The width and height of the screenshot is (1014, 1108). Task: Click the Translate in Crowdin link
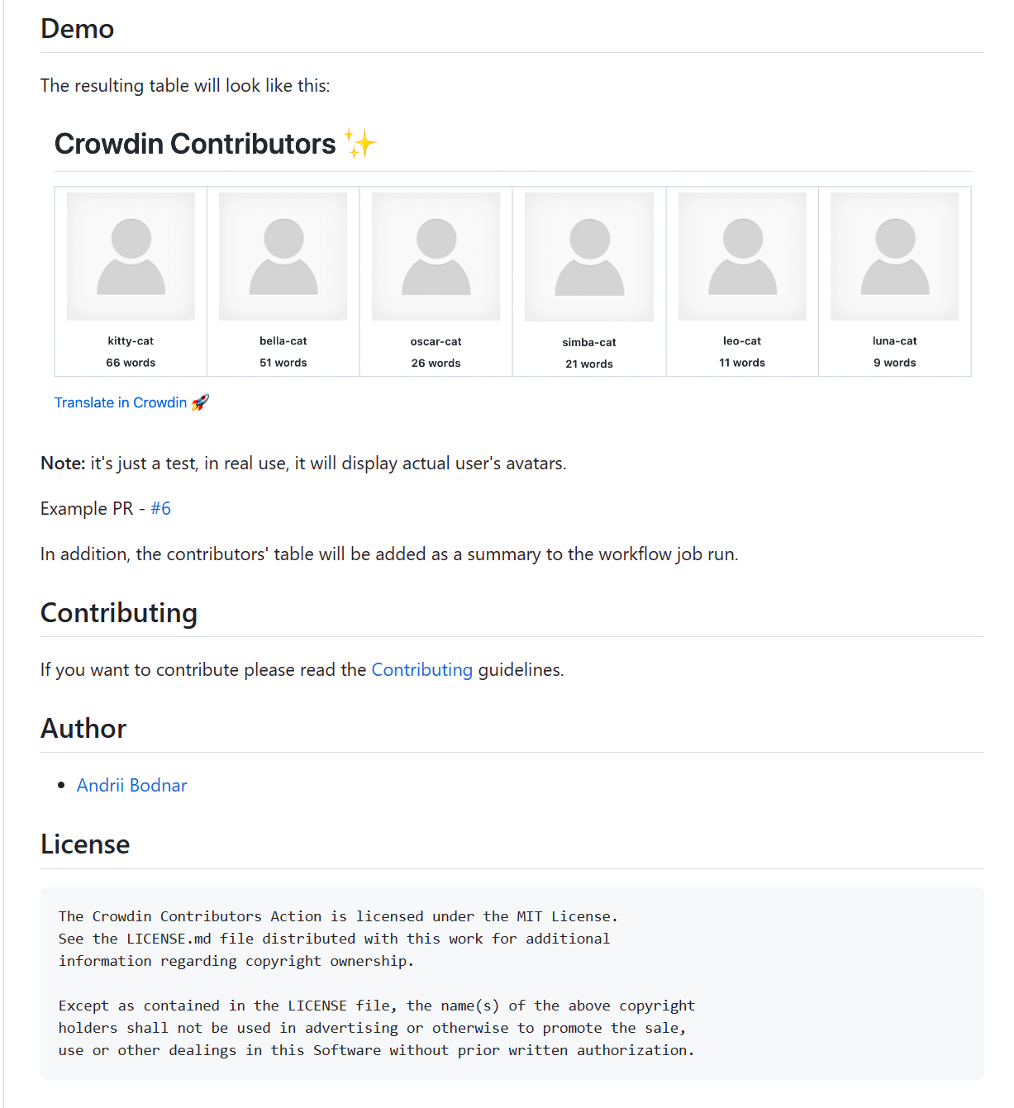[121, 402]
